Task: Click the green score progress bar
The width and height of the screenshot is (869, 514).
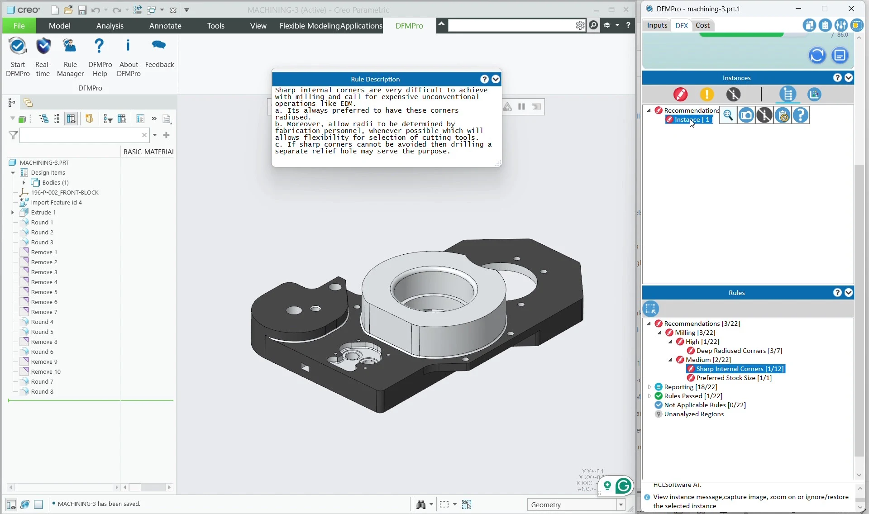Action: (x=741, y=34)
